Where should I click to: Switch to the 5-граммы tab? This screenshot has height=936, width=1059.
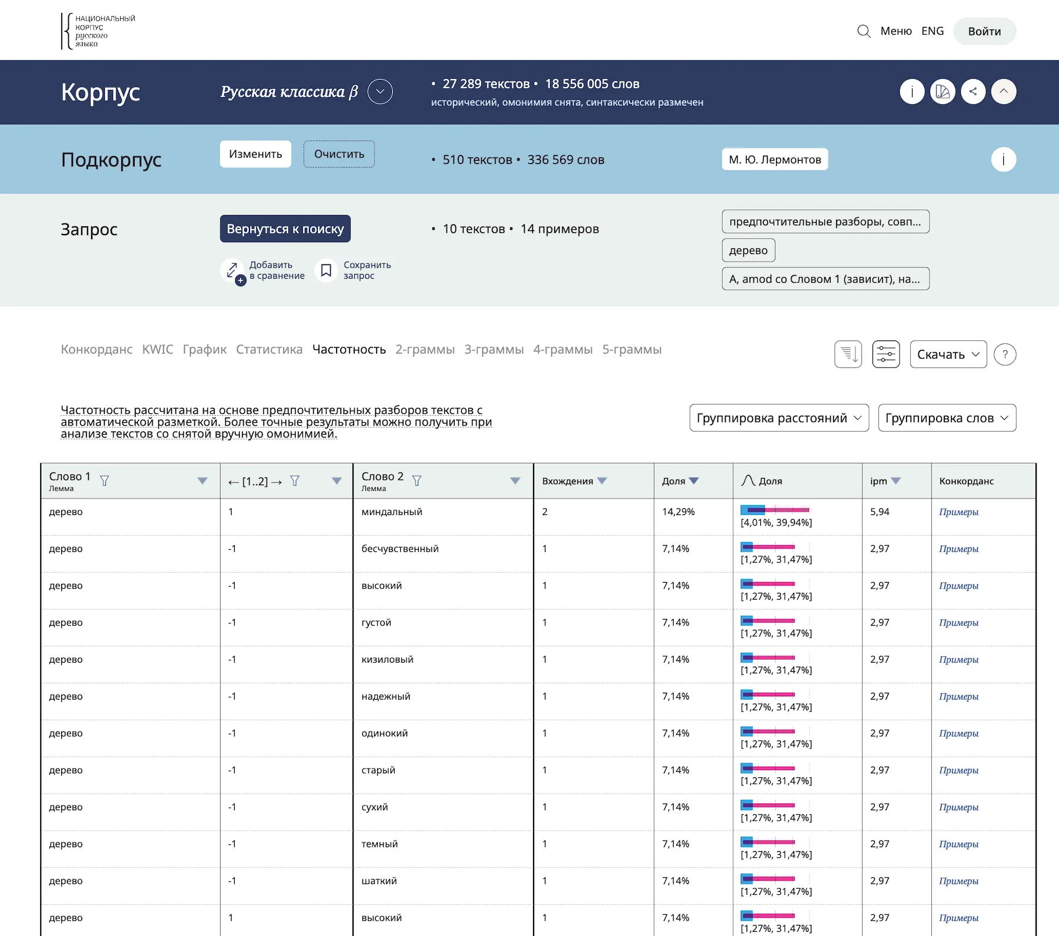tap(632, 350)
